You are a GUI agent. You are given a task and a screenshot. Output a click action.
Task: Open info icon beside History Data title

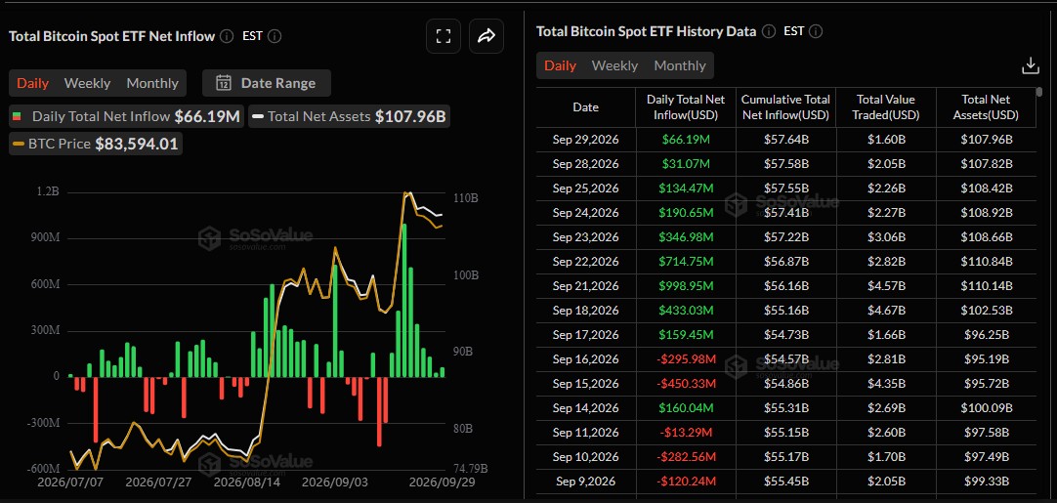click(x=769, y=31)
